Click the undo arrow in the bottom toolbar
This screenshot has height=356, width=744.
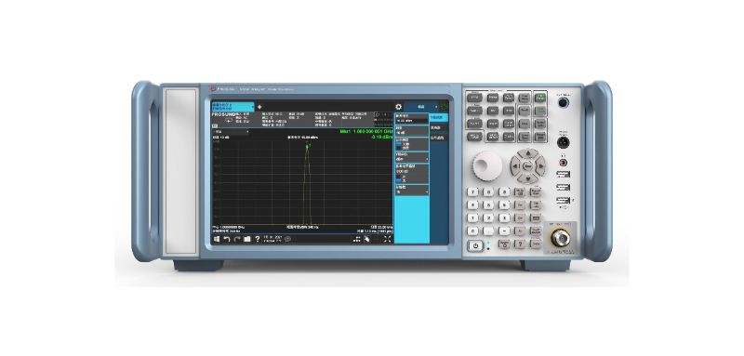(x=227, y=240)
